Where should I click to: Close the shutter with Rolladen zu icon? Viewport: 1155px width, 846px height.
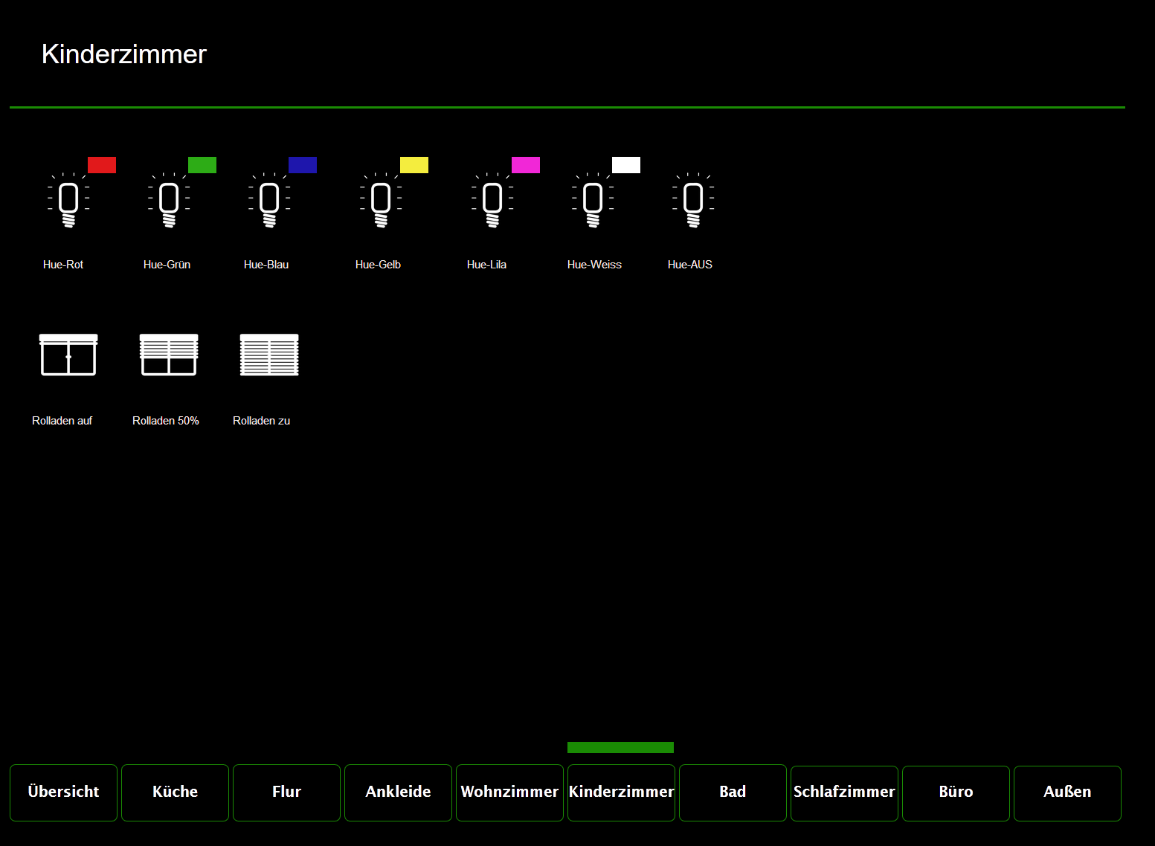pyautogui.click(x=269, y=355)
